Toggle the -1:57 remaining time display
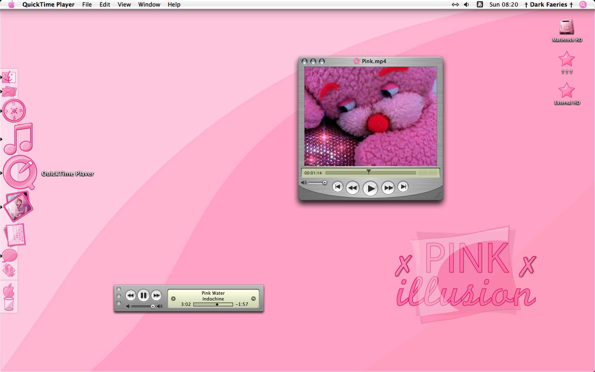 (x=242, y=304)
